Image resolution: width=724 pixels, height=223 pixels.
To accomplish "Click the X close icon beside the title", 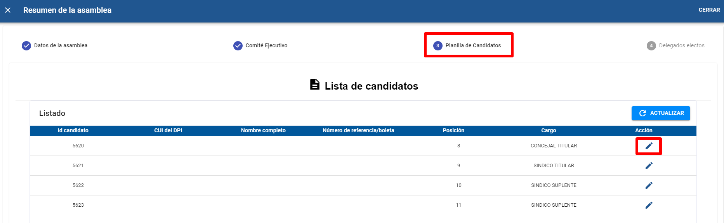I will click(x=8, y=10).
